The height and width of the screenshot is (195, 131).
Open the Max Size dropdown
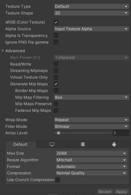coord(91,153)
